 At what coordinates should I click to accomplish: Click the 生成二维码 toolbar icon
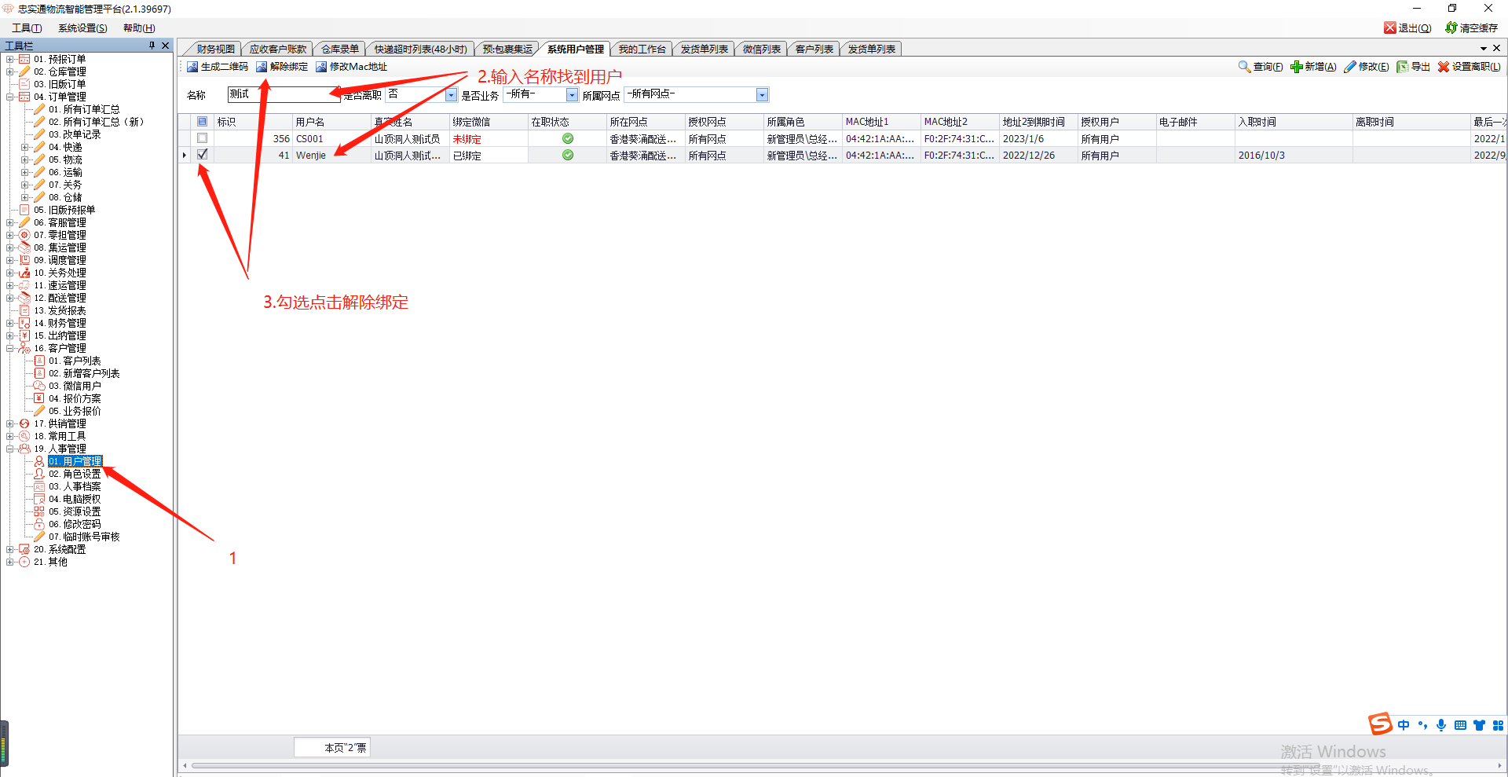pos(192,67)
